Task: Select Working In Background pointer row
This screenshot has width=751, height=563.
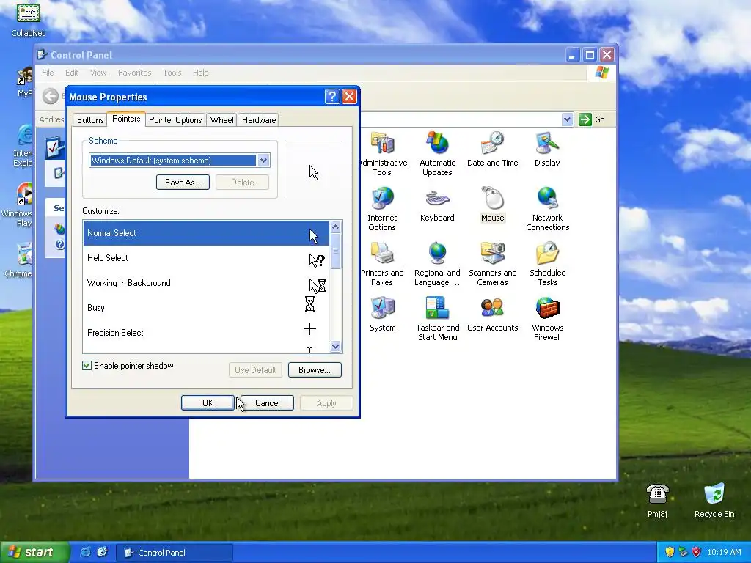Action: coord(206,283)
